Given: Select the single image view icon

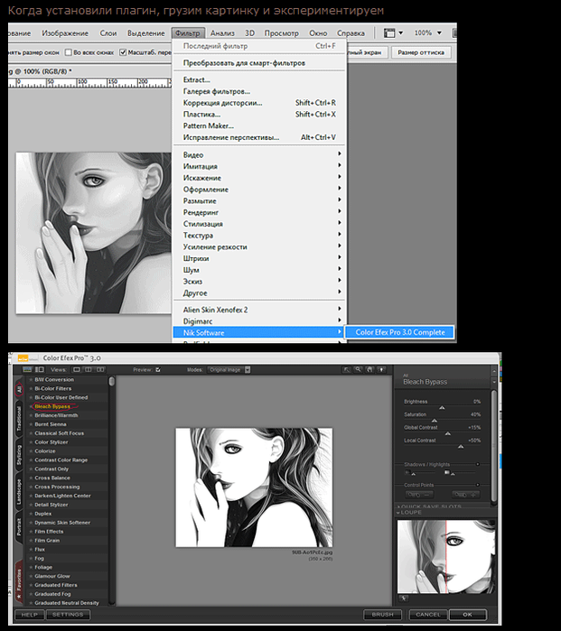Looking at the screenshot, I should coord(76,369).
